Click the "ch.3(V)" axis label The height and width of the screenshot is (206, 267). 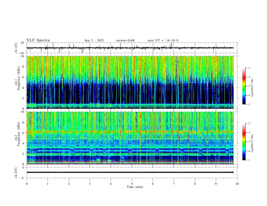[16, 173]
